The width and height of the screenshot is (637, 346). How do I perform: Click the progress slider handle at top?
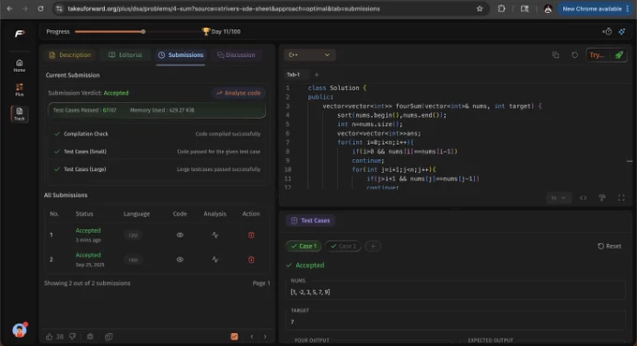[x=143, y=31]
